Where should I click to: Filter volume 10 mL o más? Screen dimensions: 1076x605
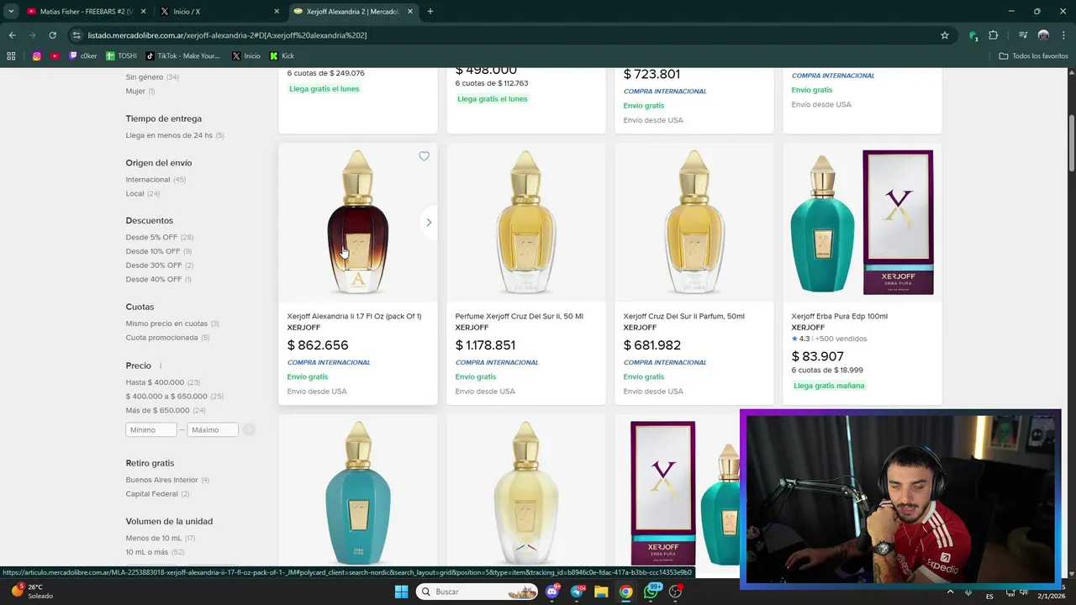coord(155,552)
